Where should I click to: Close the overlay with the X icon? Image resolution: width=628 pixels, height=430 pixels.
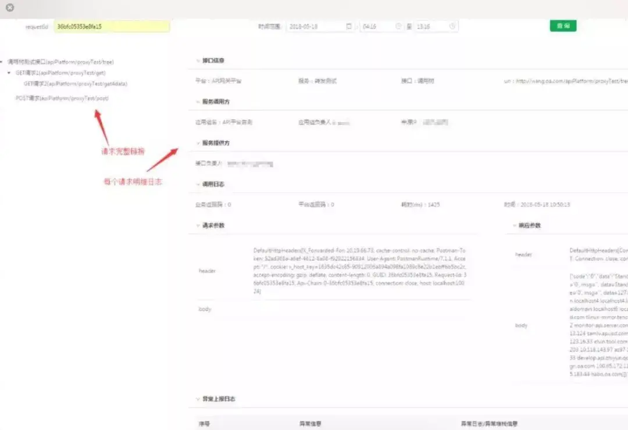coord(10,7)
